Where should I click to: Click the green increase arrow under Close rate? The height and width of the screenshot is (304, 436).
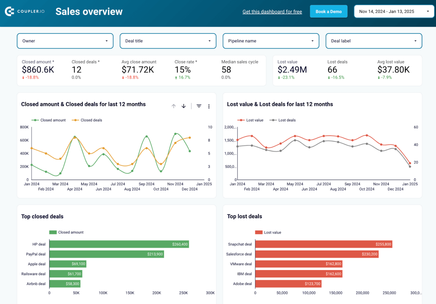[177, 77]
